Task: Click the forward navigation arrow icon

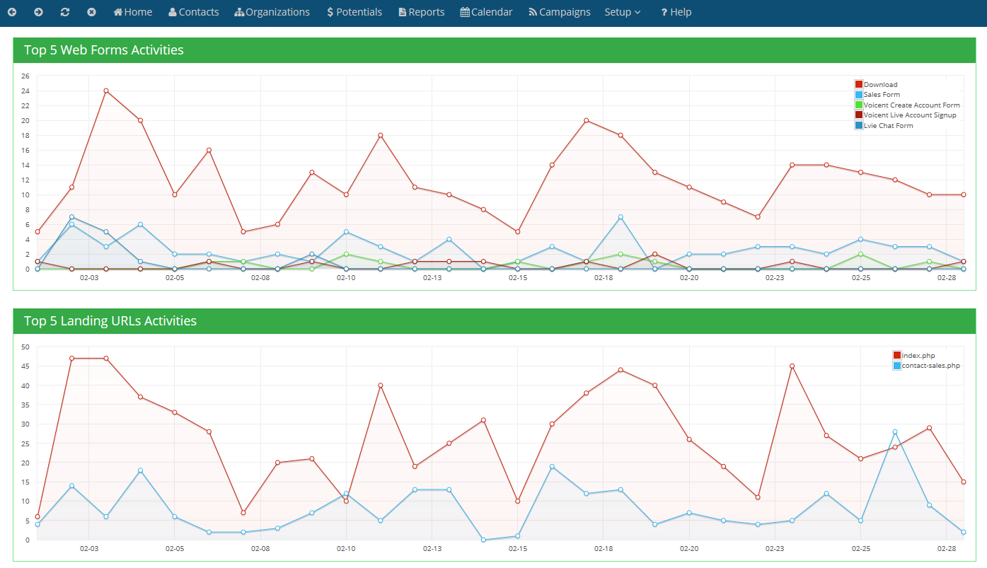Action: pyautogui.click(x=37, y=12)
